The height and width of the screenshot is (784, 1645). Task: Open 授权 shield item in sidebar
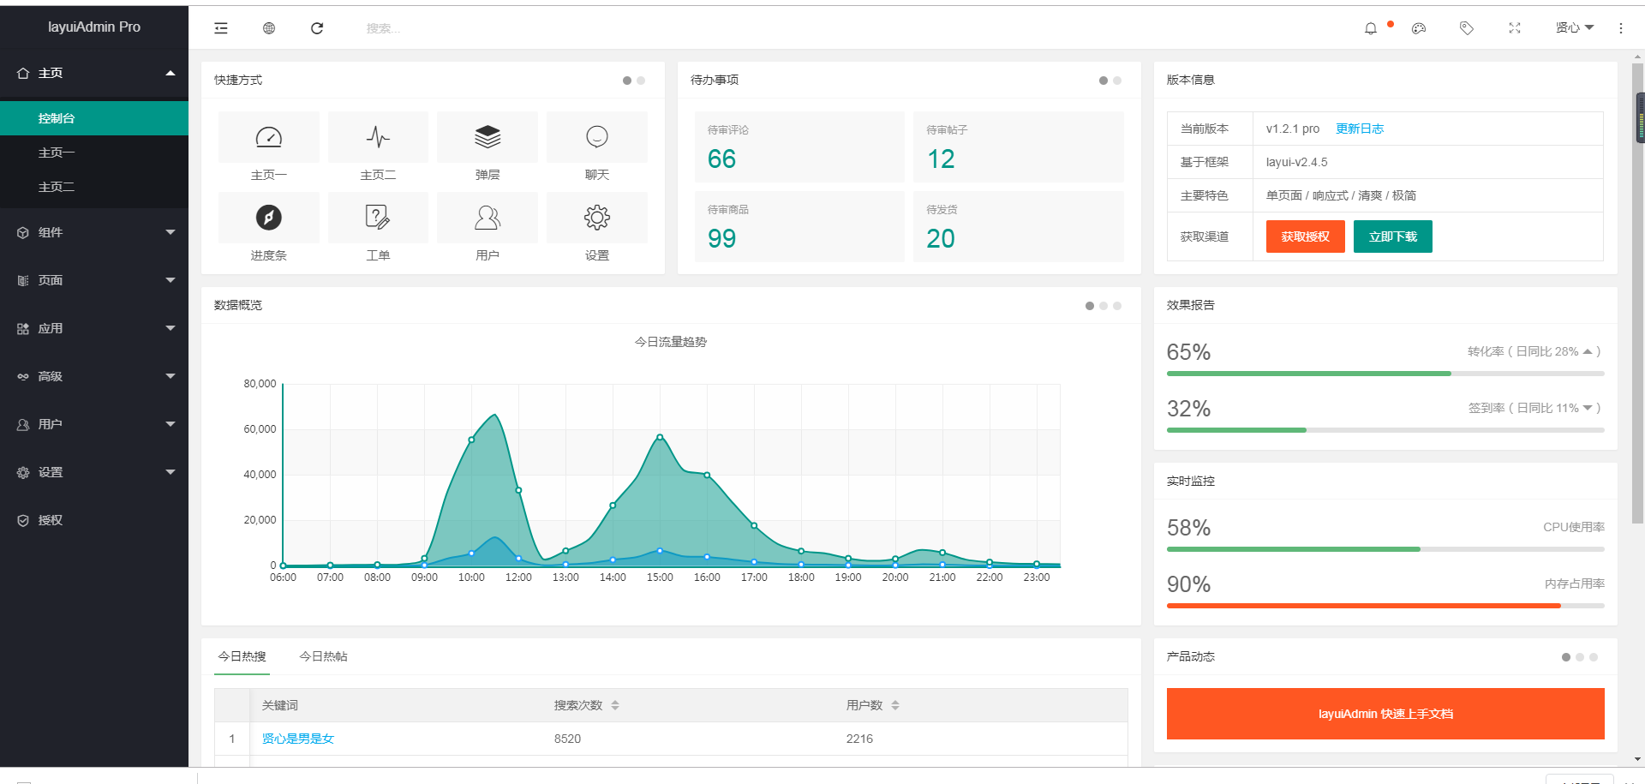point(94,520)
